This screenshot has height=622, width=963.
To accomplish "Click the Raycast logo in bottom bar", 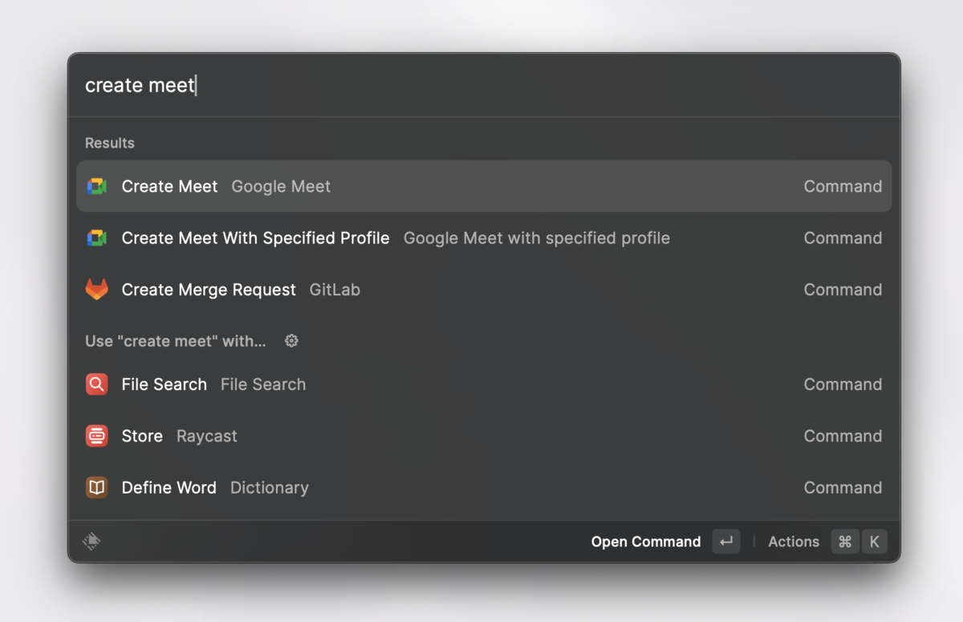I will pos(91,542).
